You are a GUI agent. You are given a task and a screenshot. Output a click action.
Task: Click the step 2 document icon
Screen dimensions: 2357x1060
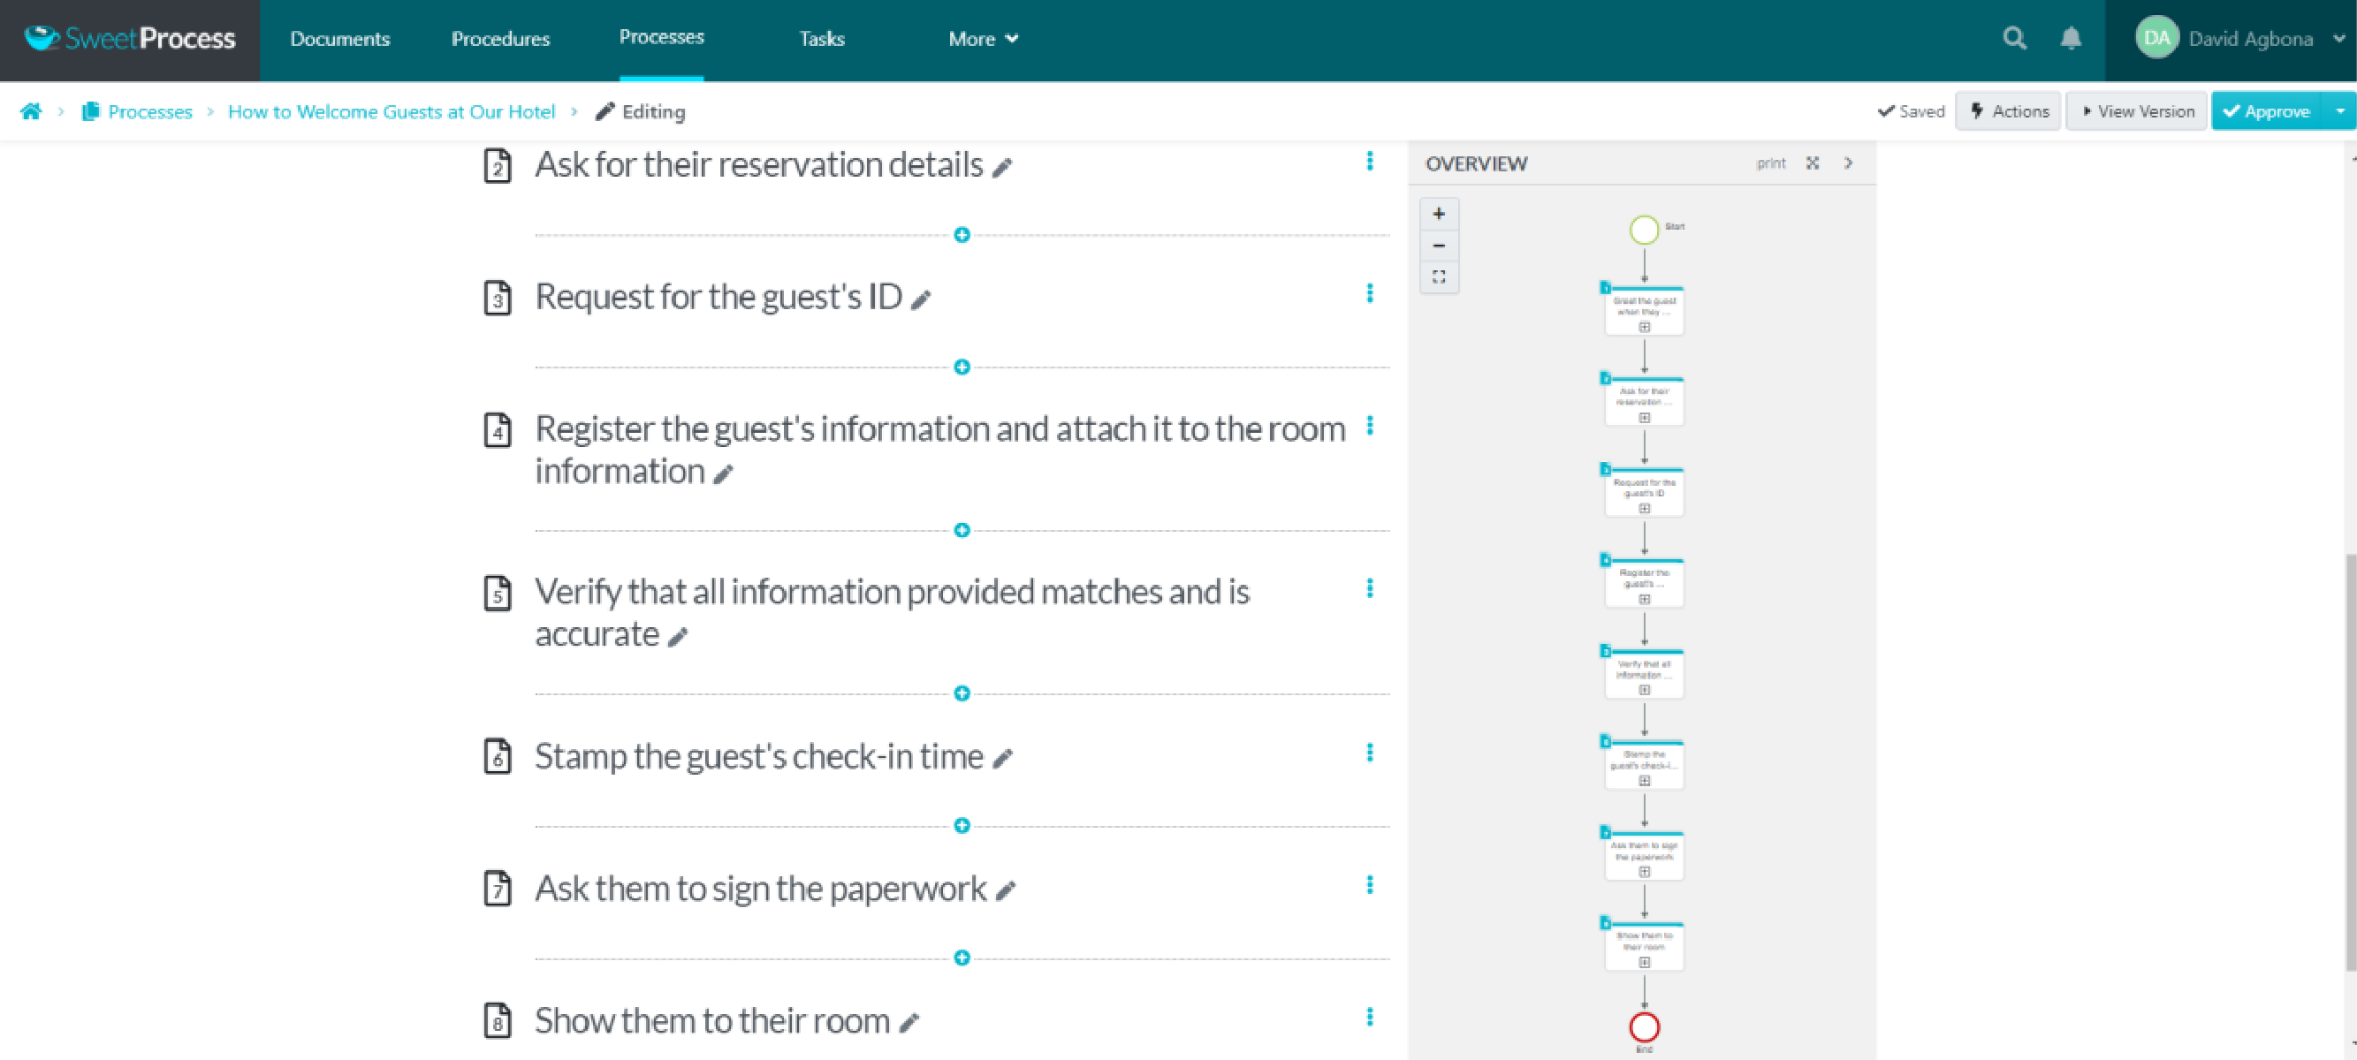497,165
